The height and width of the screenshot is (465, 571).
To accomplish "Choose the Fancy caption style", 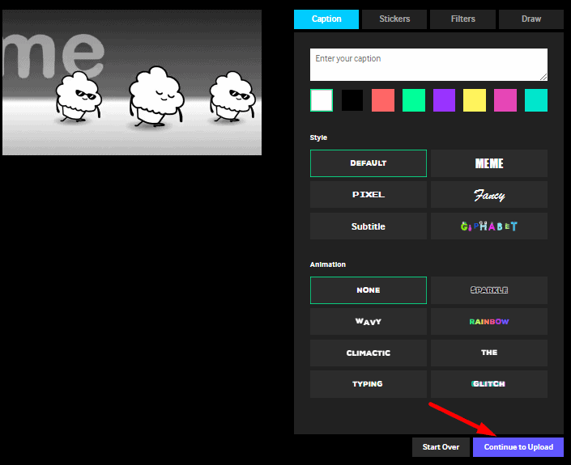I will (x=489, y=195).
